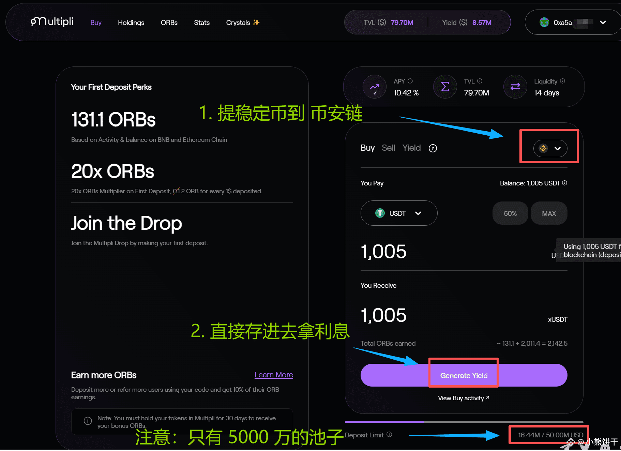Click the Earn more ORBs heading
This screenshot has width=621, height=451.
[x=104, y=375]
